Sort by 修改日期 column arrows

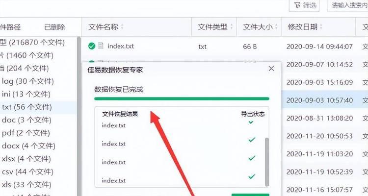pos(321,27)
